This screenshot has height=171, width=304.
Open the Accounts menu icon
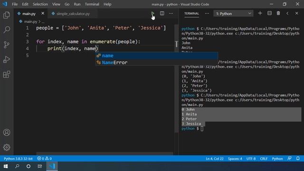pos(7,133)
